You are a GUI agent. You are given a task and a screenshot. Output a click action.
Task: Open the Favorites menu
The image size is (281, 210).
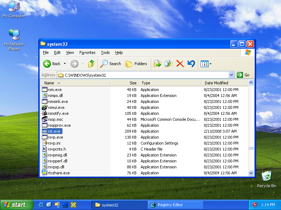87,52
